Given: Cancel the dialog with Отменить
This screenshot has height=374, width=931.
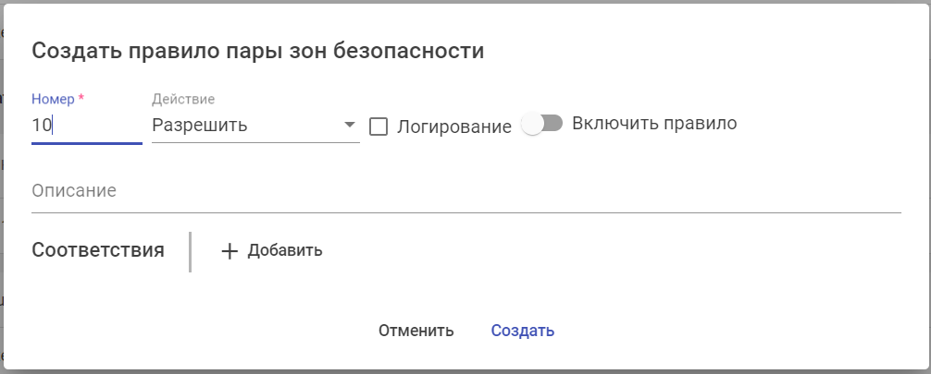Looking at the screenshot, I should pyautogui.click(x=416, y=331).
